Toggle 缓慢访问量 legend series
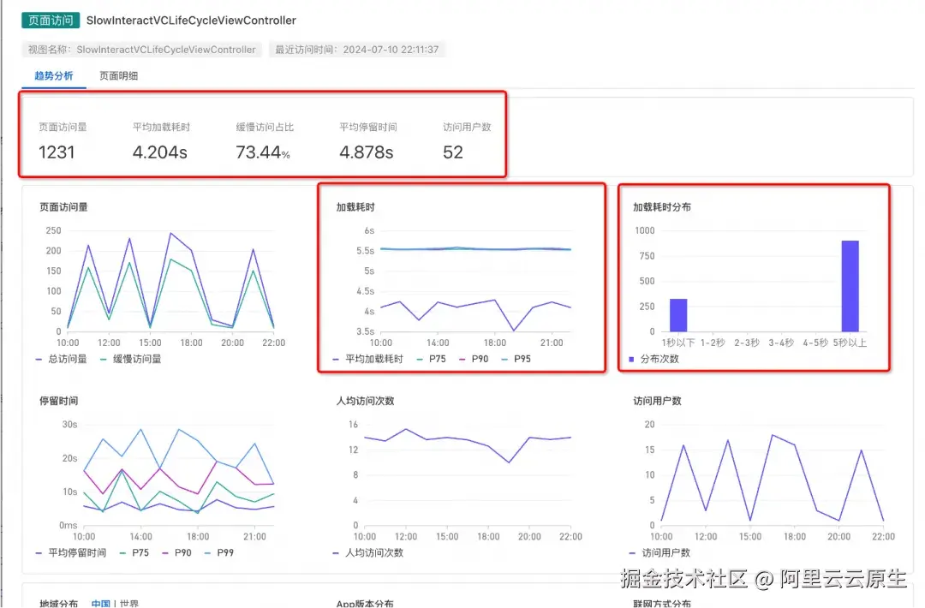 click(131, 359)
